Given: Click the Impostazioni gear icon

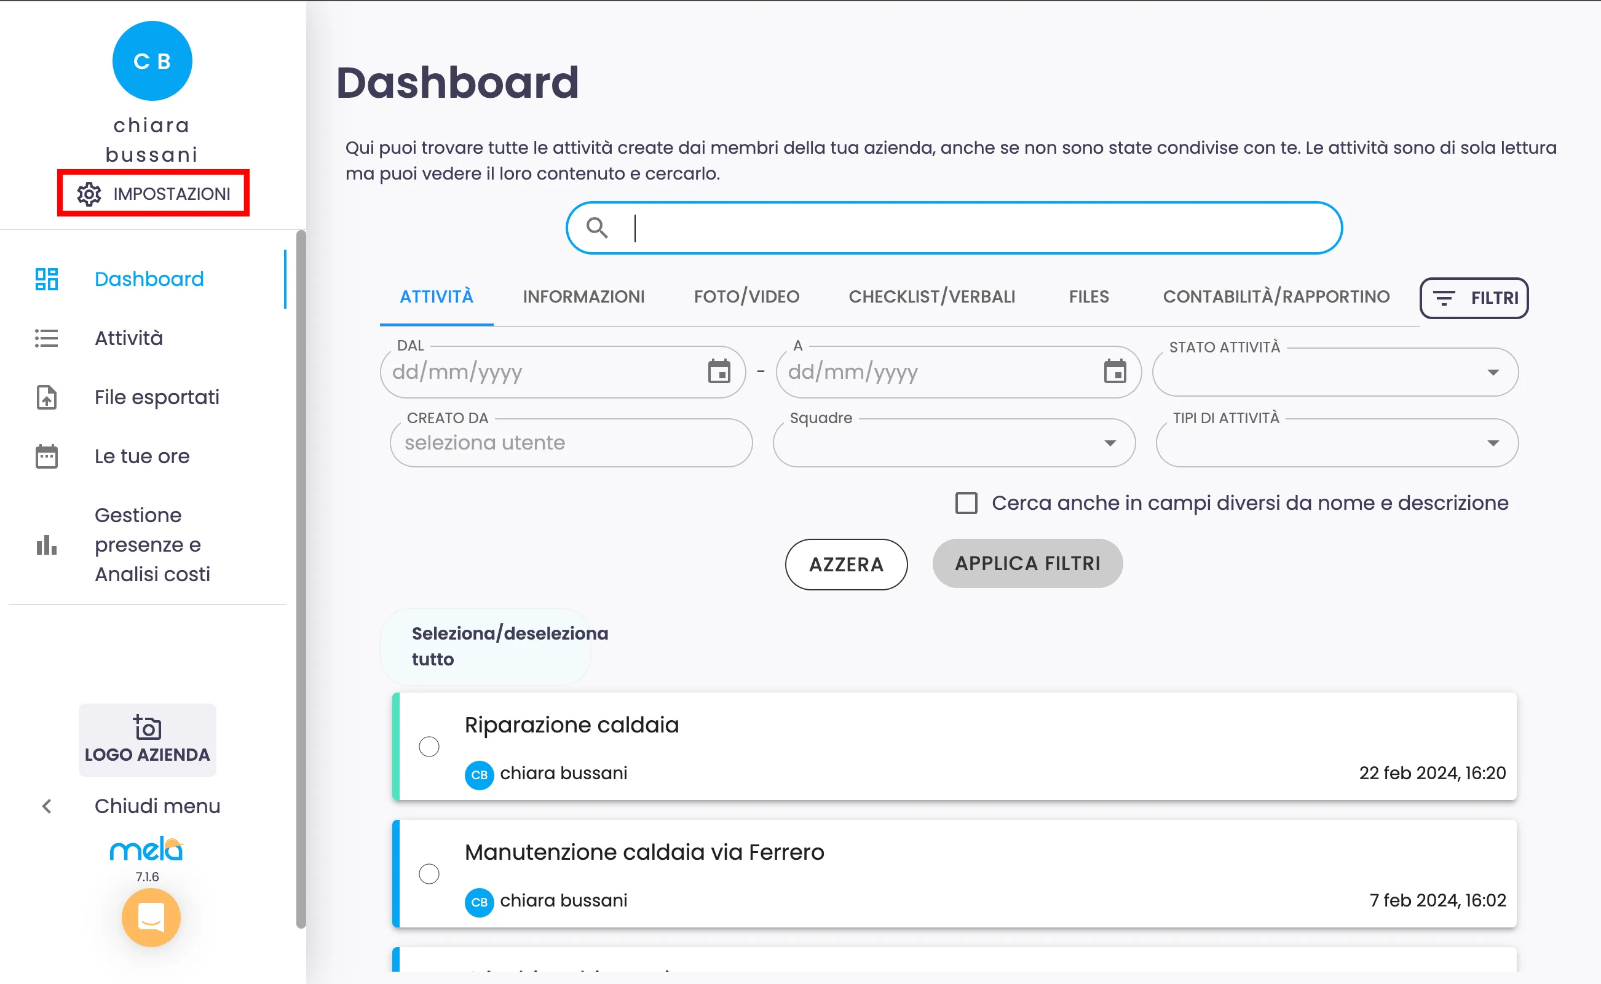Looking at the screenshot, I should coord(89,194).
